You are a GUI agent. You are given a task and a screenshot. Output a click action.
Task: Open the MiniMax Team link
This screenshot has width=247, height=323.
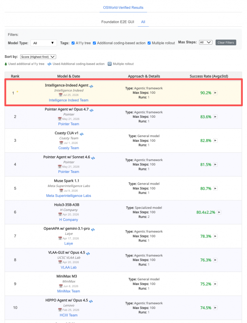pos(69,291)
